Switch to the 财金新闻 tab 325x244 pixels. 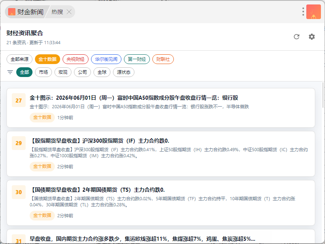click(26, 12)
